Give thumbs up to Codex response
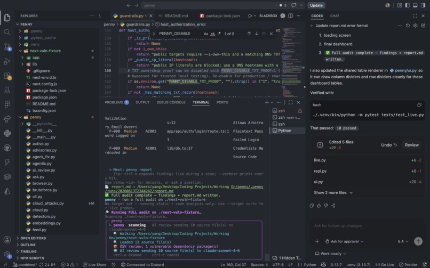Image resolution: width=430 pixels, height=268 pixels. pyautogui.click(x=318, y=205)
